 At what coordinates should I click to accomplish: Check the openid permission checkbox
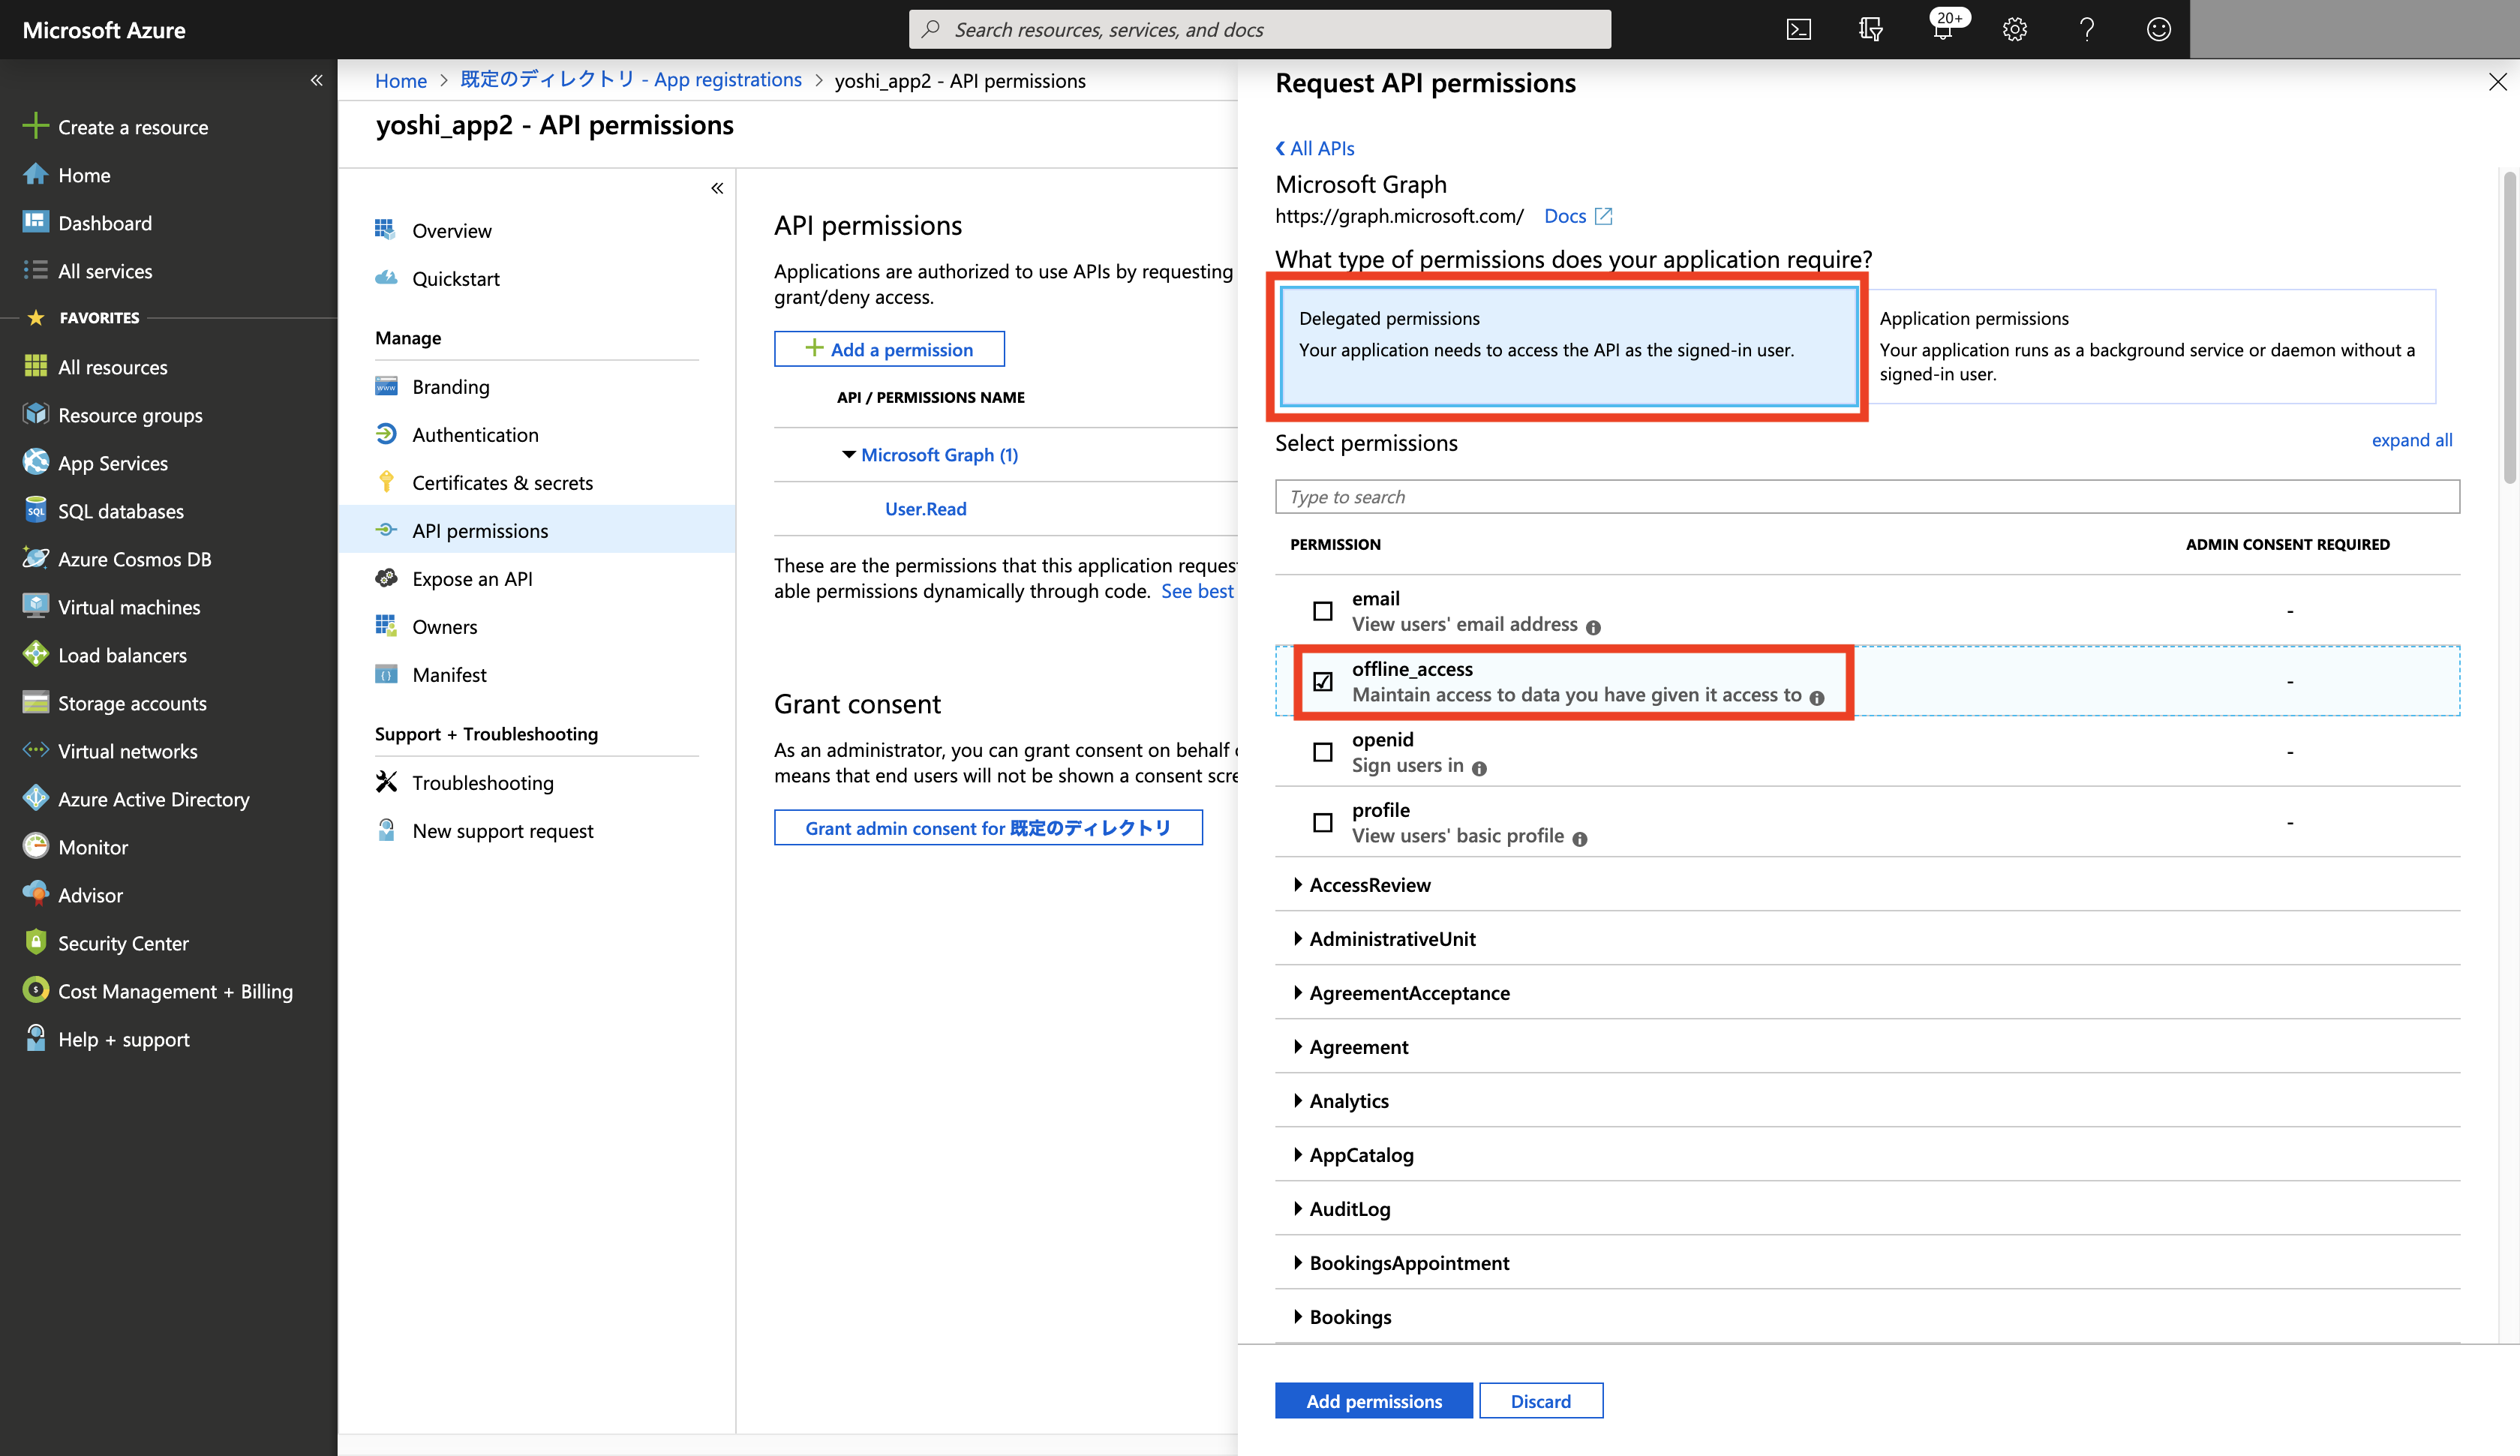click(1323, 752)
